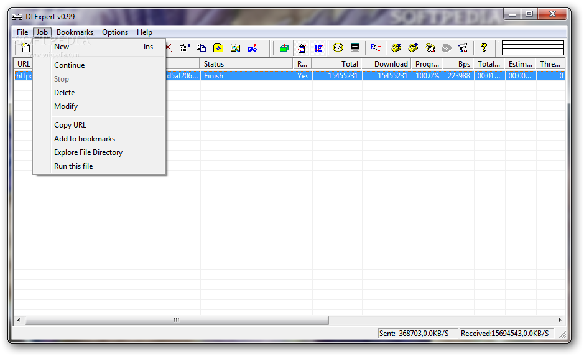Click the yellow question mark help icon

[x=483, y=47]
